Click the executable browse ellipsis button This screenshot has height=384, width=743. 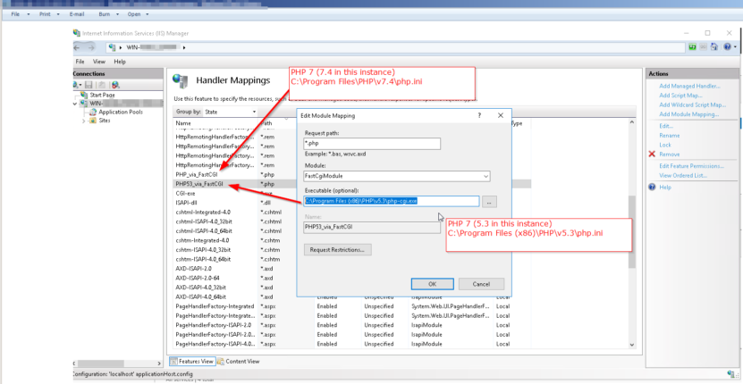point(490,202)
